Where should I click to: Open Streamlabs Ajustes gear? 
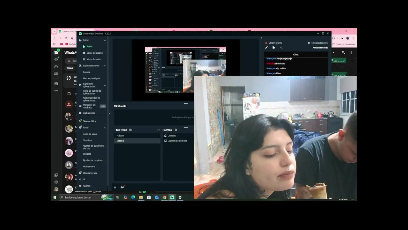(x=85, y=186)
